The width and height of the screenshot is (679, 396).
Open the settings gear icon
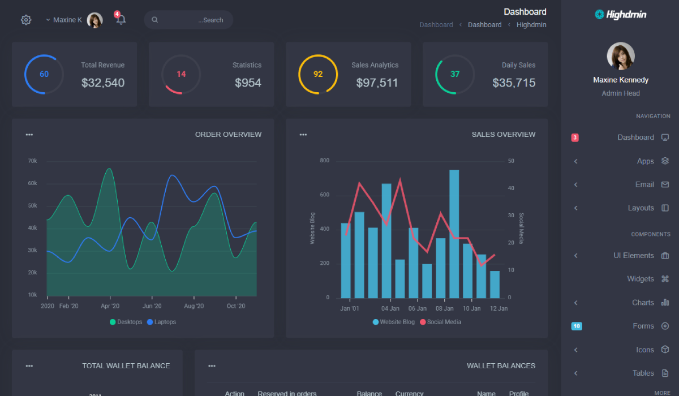26,20
